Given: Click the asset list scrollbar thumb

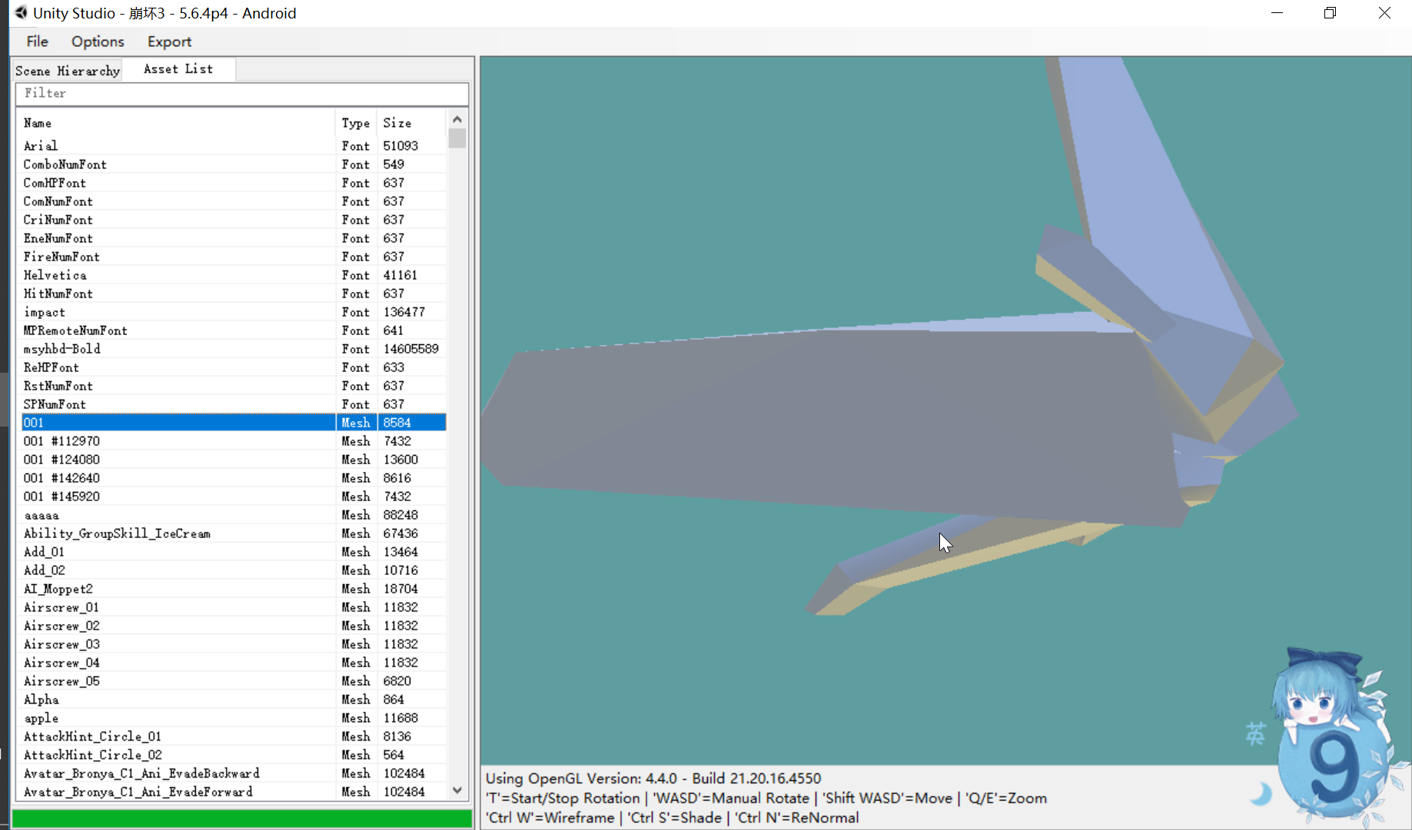Looking at the screenshot, I should 457,138.
